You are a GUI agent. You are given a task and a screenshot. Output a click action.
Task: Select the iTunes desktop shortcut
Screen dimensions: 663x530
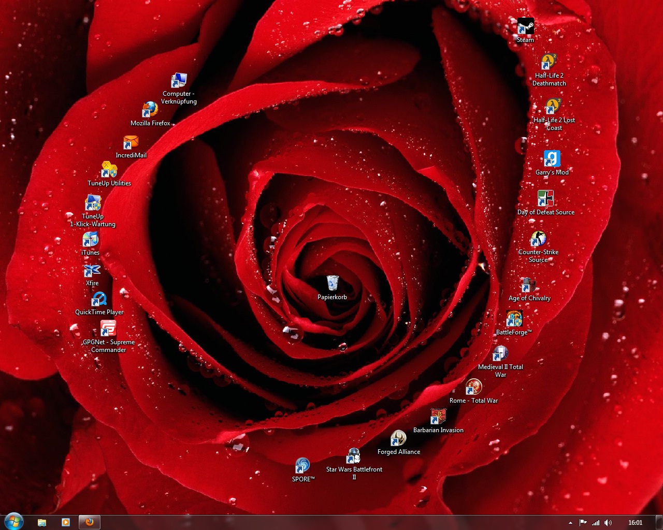[91, 240]
